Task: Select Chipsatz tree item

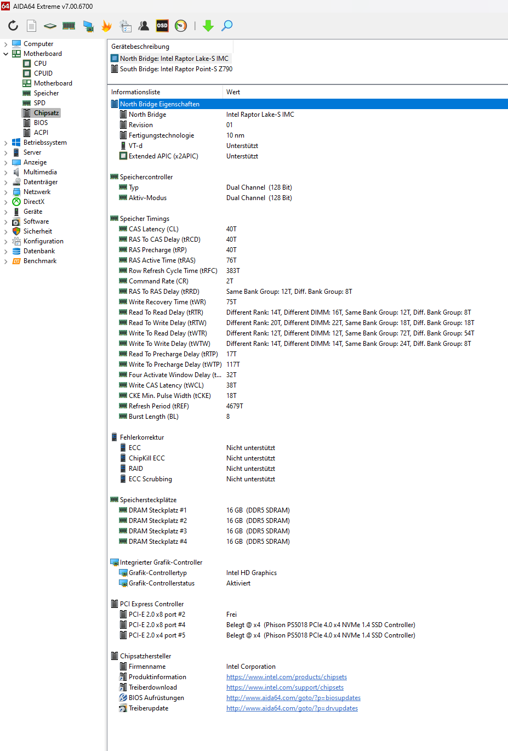Action: [x=46, y=113]
